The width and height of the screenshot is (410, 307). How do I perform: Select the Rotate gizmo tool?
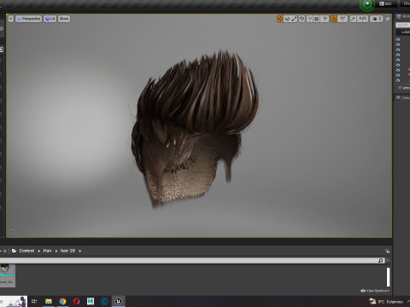pyautogui.click(x=287, y=19)
